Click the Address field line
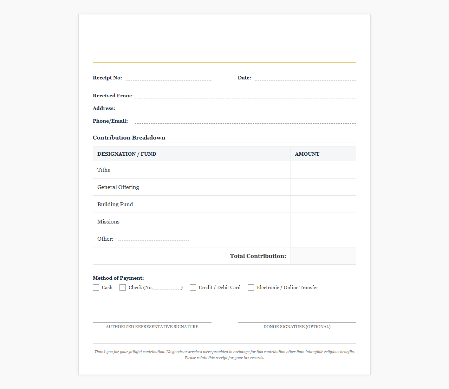 [246, 108]
